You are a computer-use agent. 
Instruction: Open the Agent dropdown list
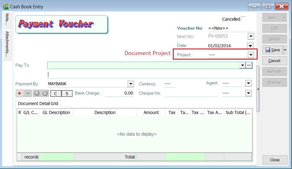(248, 83)
